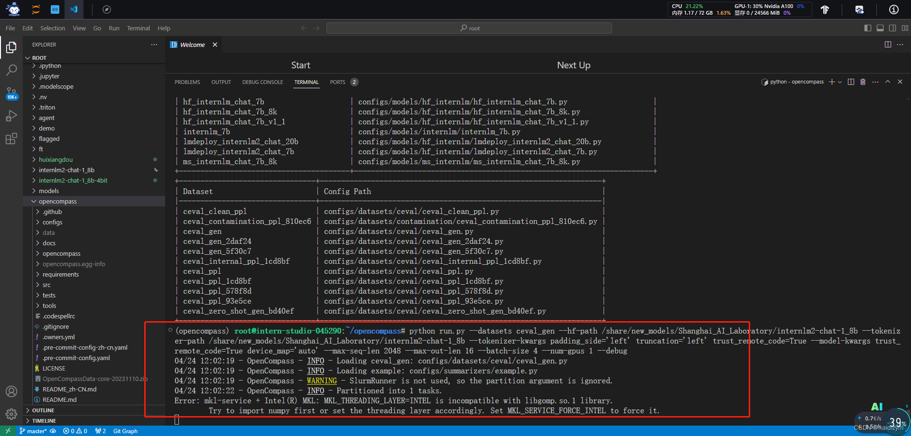Open README_zh-CN.md in the explorer
The height and width of the screenshot is (436, 911).
94,389
